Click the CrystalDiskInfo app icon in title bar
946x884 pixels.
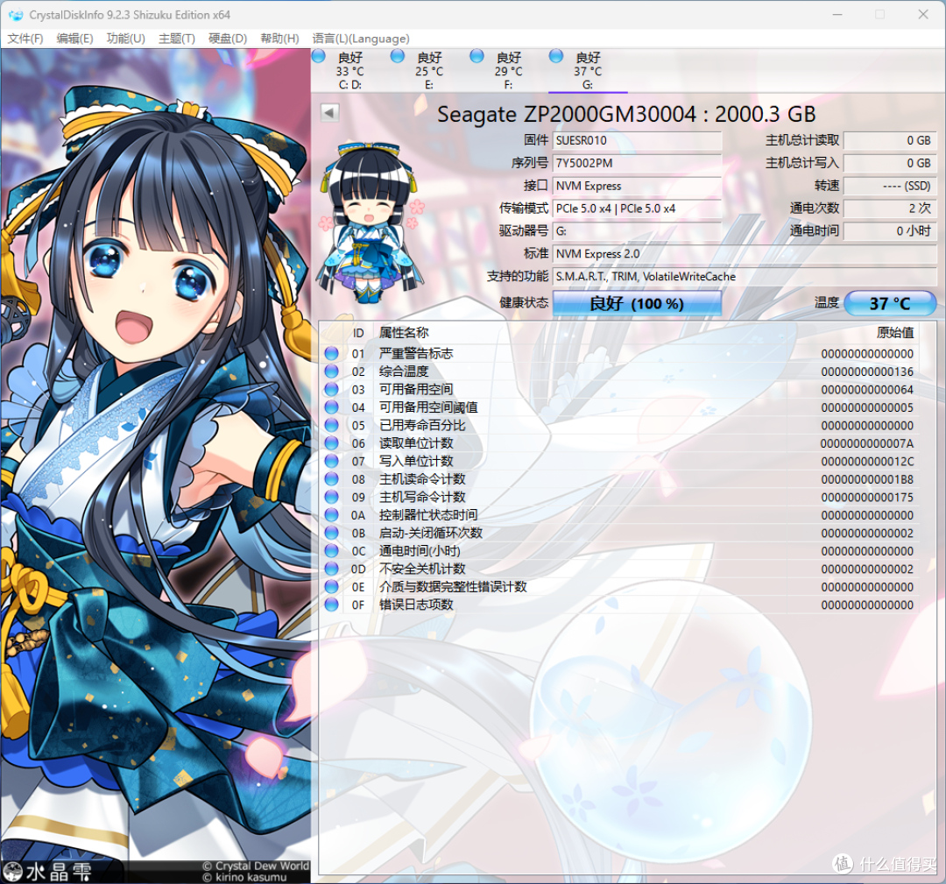16,15
